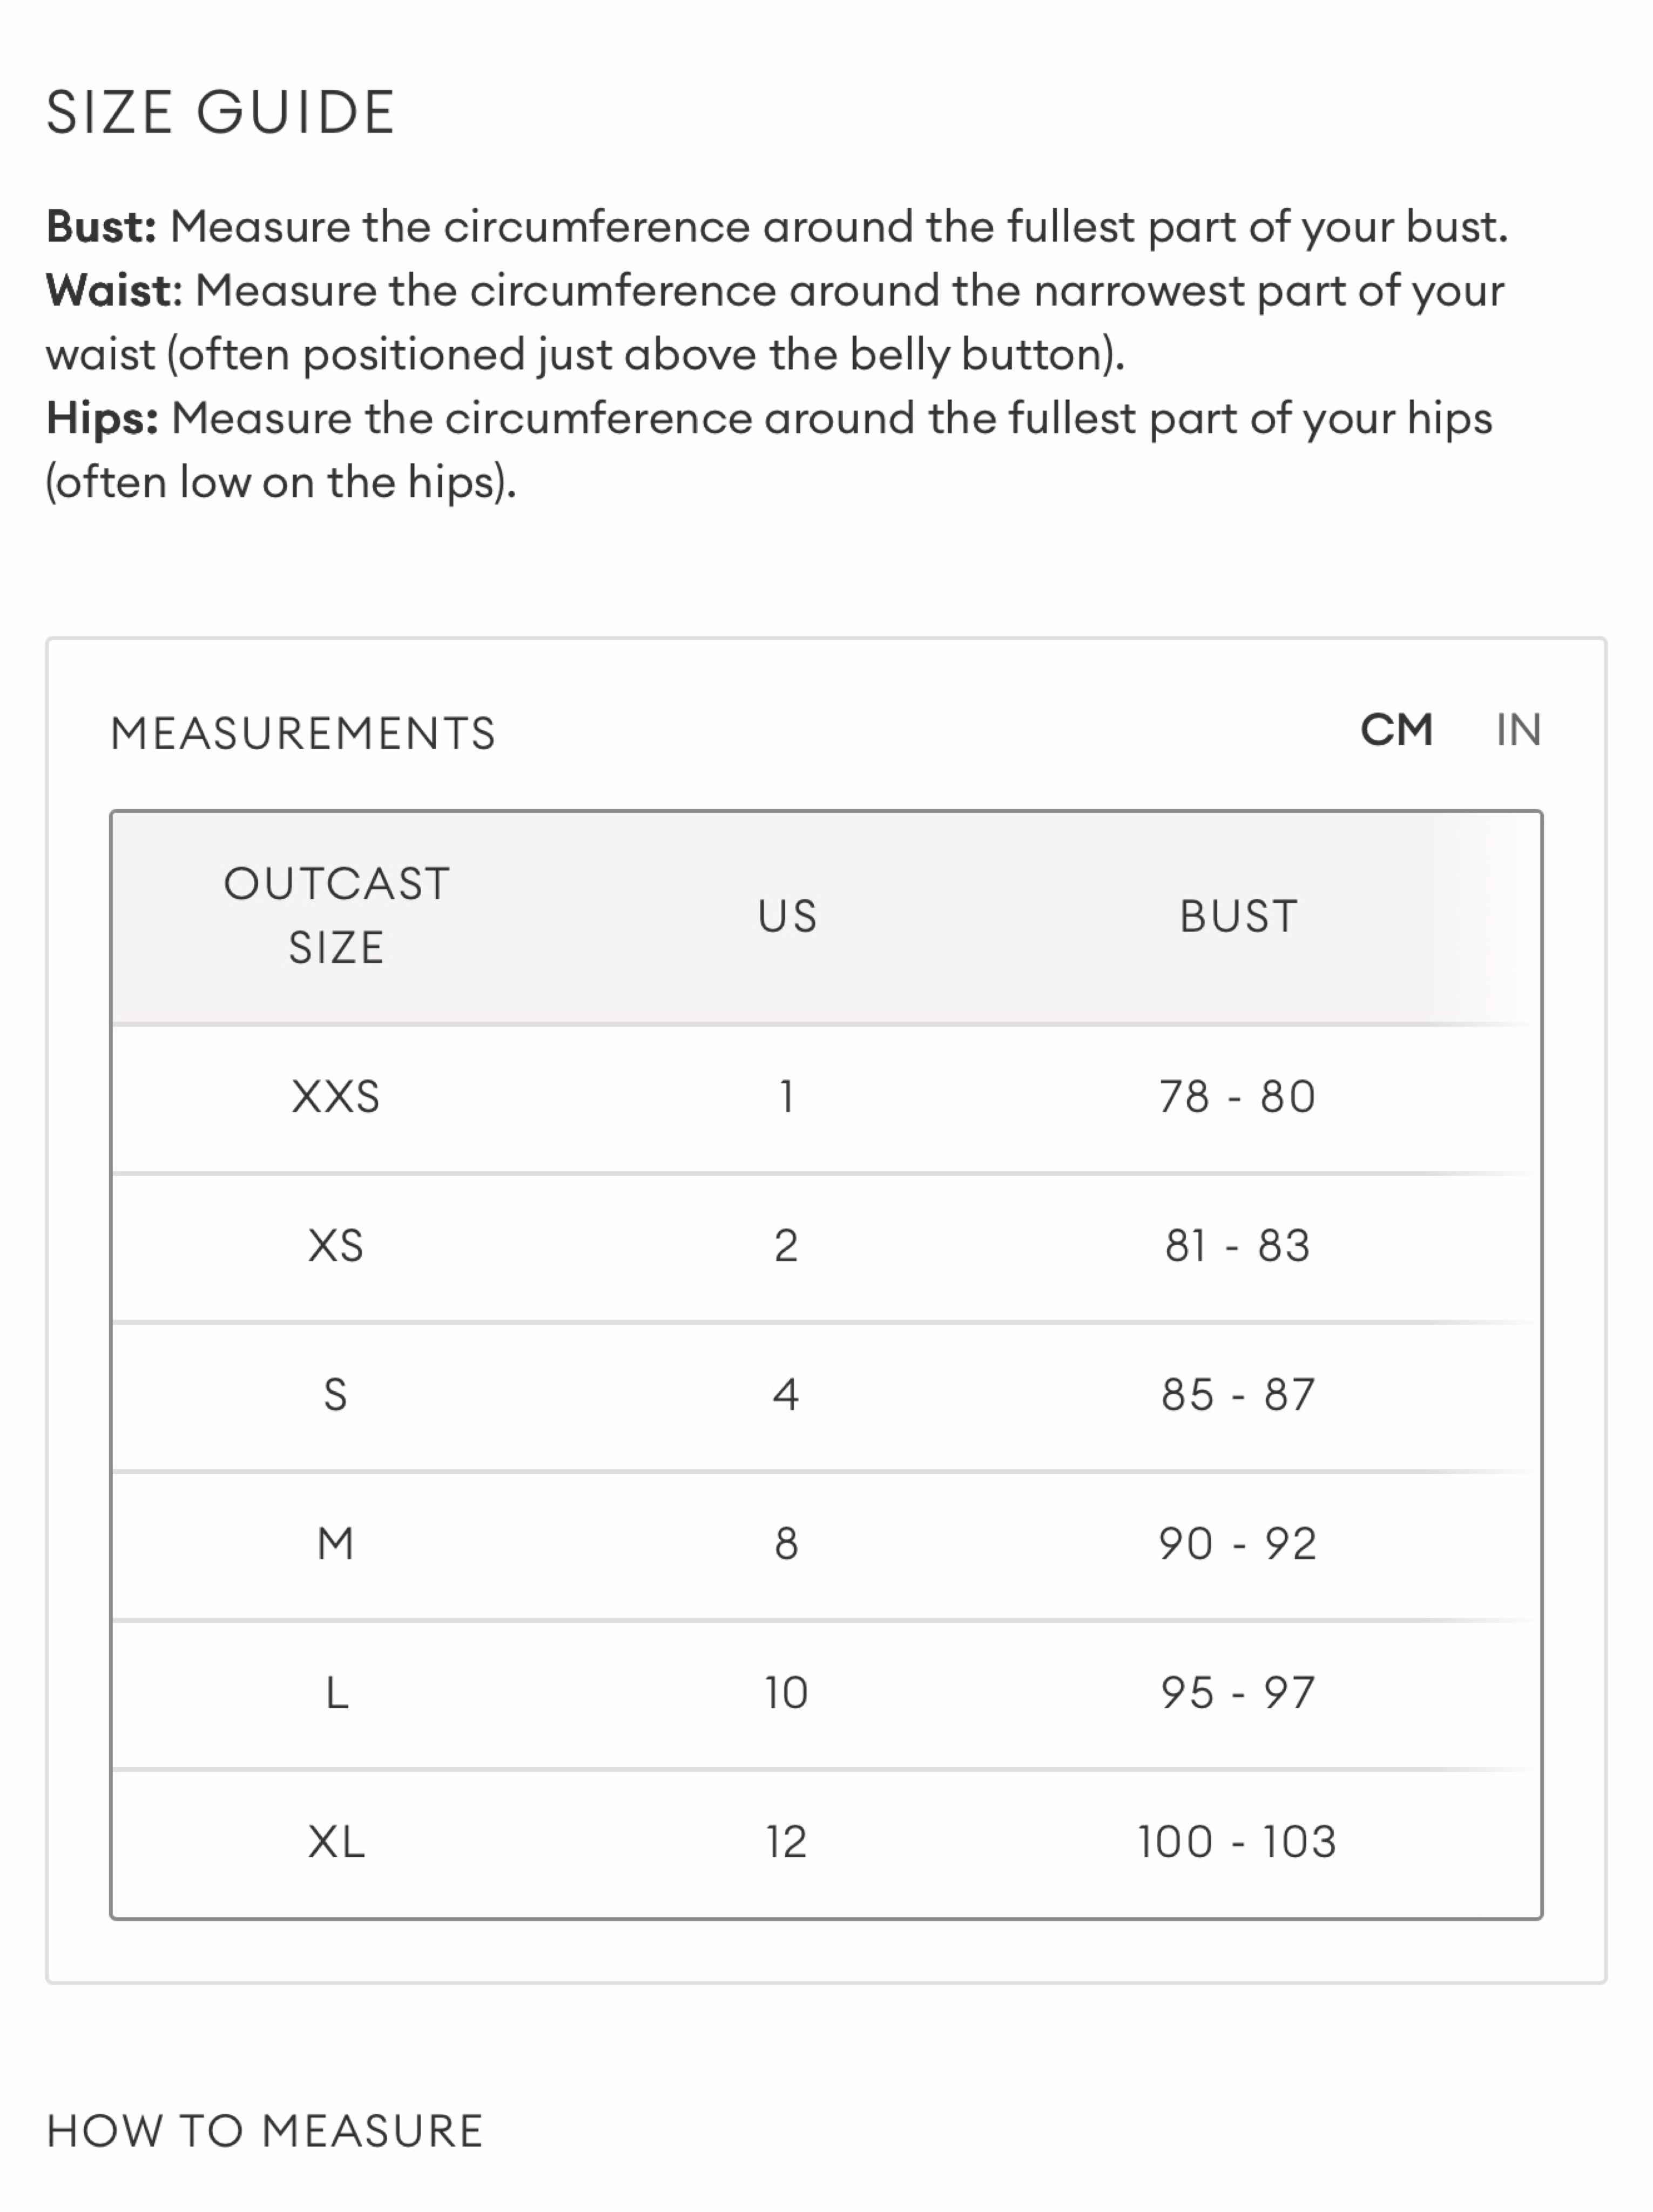
Task: Select the 90 - 92 bust value
Action: point(1238,1544)
